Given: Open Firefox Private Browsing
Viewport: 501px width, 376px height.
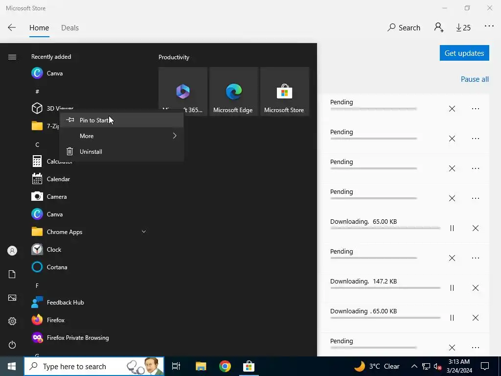Looking at the screenshot, I should [x=89, y=338].
